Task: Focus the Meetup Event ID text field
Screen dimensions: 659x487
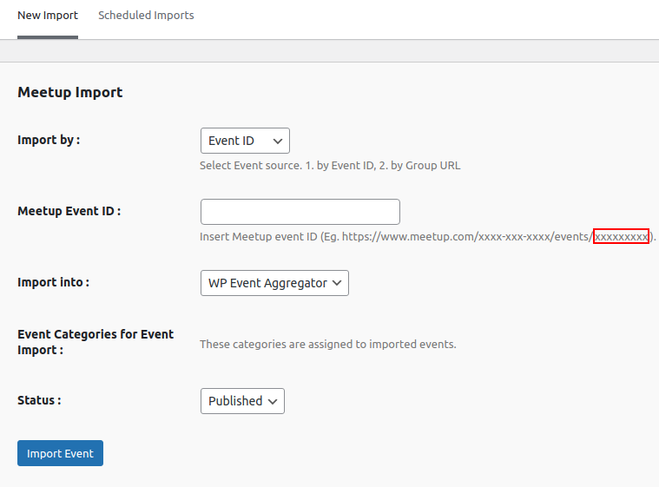Action: pyautogui.click(x=300, y=212)
